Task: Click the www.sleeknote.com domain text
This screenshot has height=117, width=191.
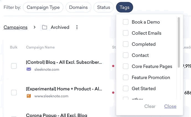Action: [x=51, y=96]
